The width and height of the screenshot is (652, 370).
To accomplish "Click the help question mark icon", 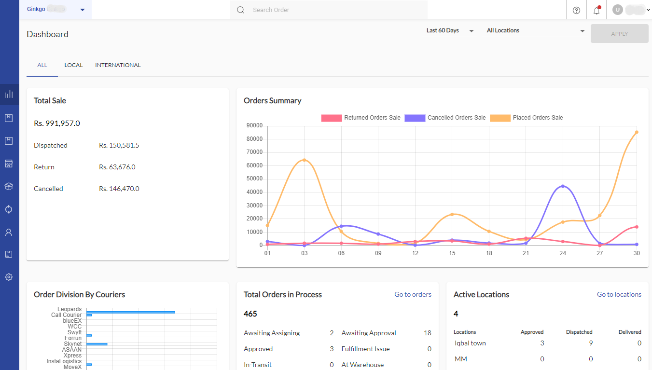I will coord(576,10).
